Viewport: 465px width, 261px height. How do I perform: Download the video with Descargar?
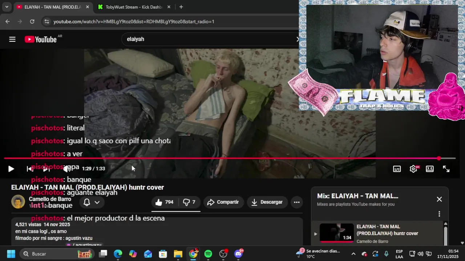[x=267, y=202]
